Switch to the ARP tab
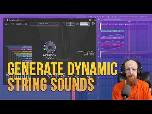The image size is (152, 114). (x=12, y=24)
